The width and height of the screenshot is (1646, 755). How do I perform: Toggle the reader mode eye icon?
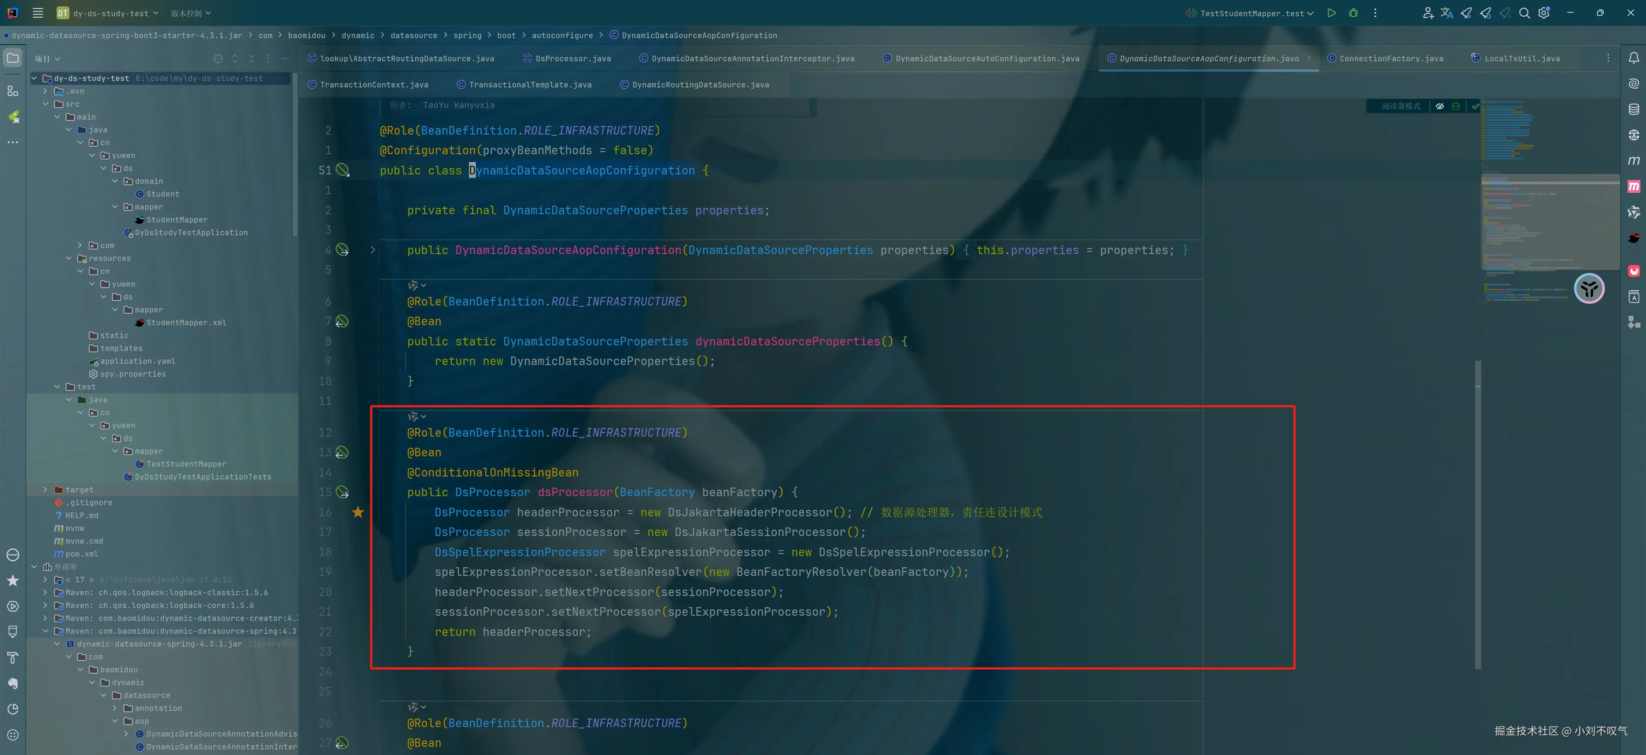tap(1440, 106)
